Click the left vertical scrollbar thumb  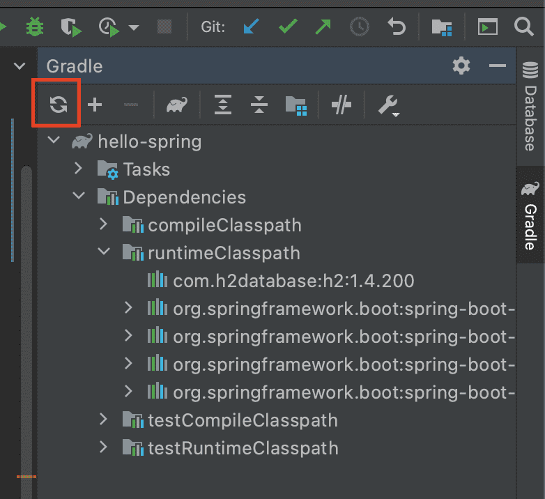[26, 332]
